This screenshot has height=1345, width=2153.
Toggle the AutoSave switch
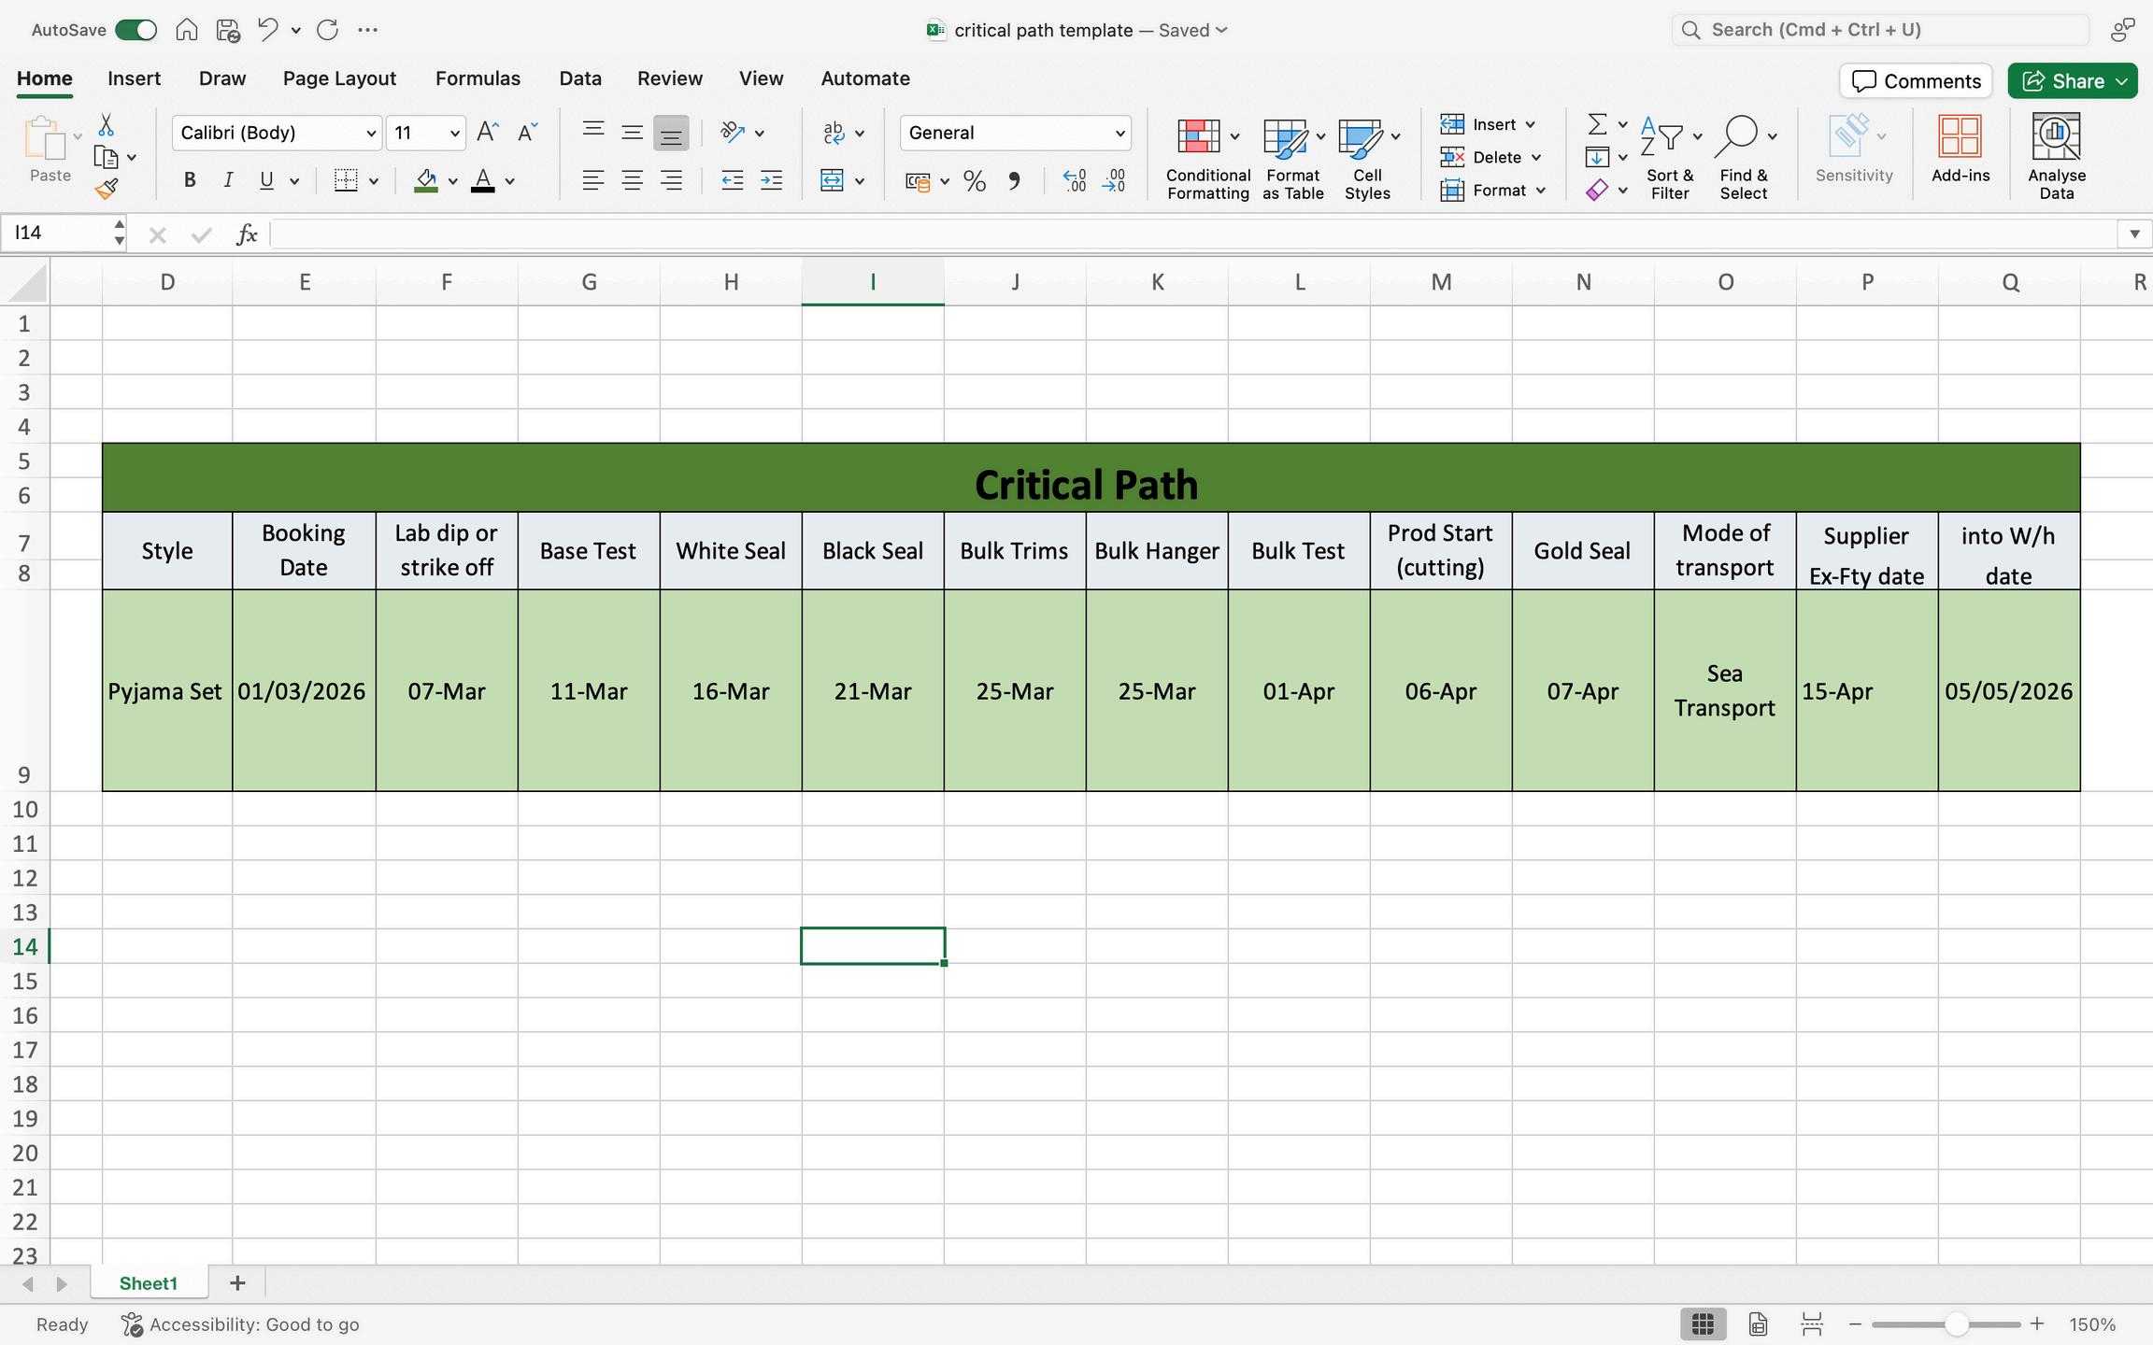coord(136,30)
